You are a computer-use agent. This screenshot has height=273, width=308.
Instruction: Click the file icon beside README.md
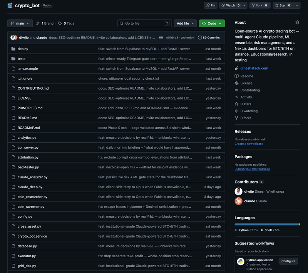[13, 118]
